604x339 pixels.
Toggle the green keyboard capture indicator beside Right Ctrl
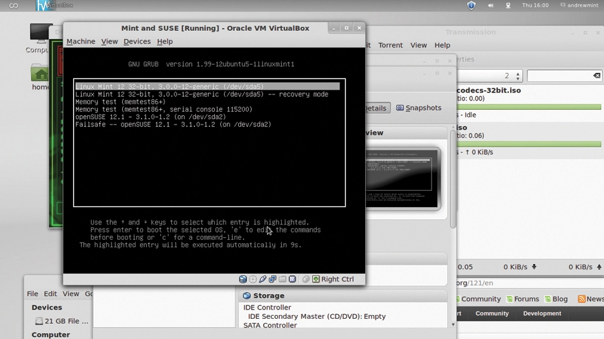click(x=316, y=279)
